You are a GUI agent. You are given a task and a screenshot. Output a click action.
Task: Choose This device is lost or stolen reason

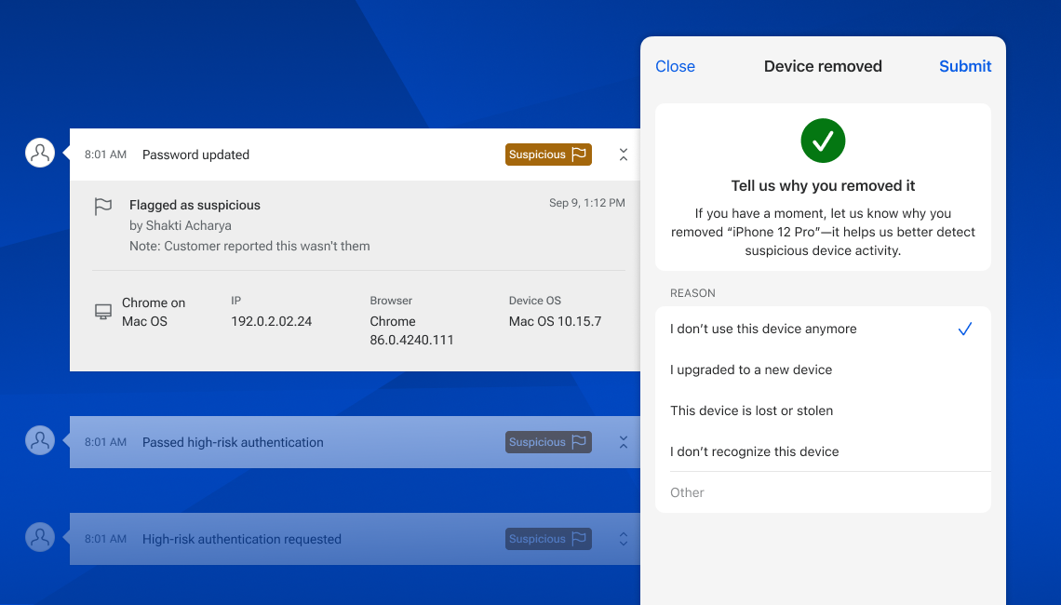751,410
